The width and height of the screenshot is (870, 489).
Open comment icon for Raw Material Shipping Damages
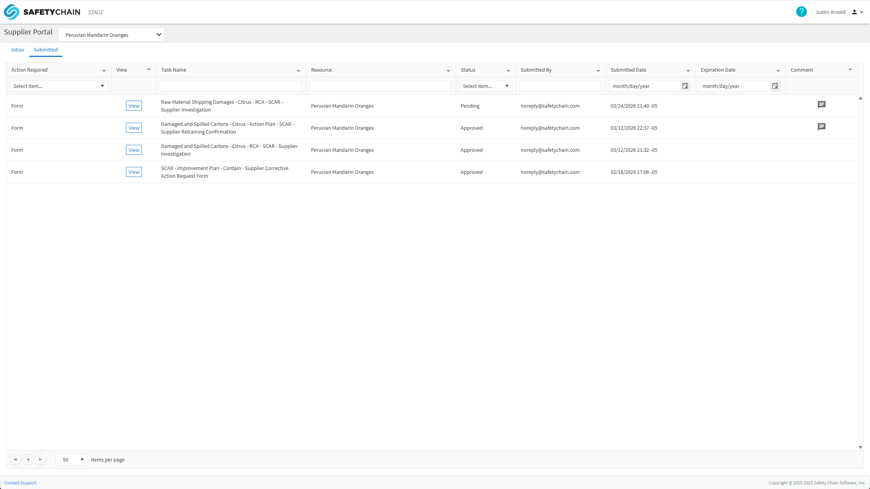821,105
